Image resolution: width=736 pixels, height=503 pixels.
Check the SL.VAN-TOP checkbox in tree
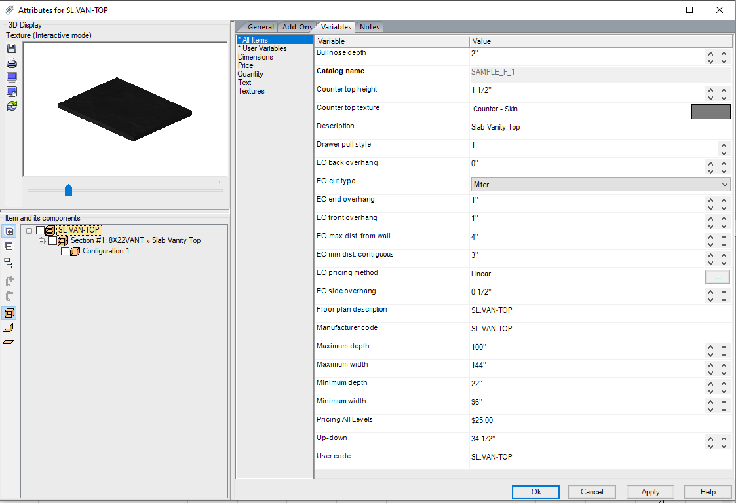coord(41,230)
